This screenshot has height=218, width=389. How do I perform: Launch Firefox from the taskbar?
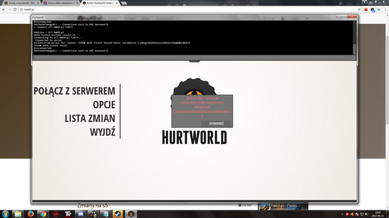coord(31,214)
